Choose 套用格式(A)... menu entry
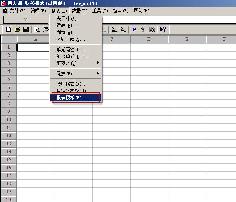 [76, 84]
